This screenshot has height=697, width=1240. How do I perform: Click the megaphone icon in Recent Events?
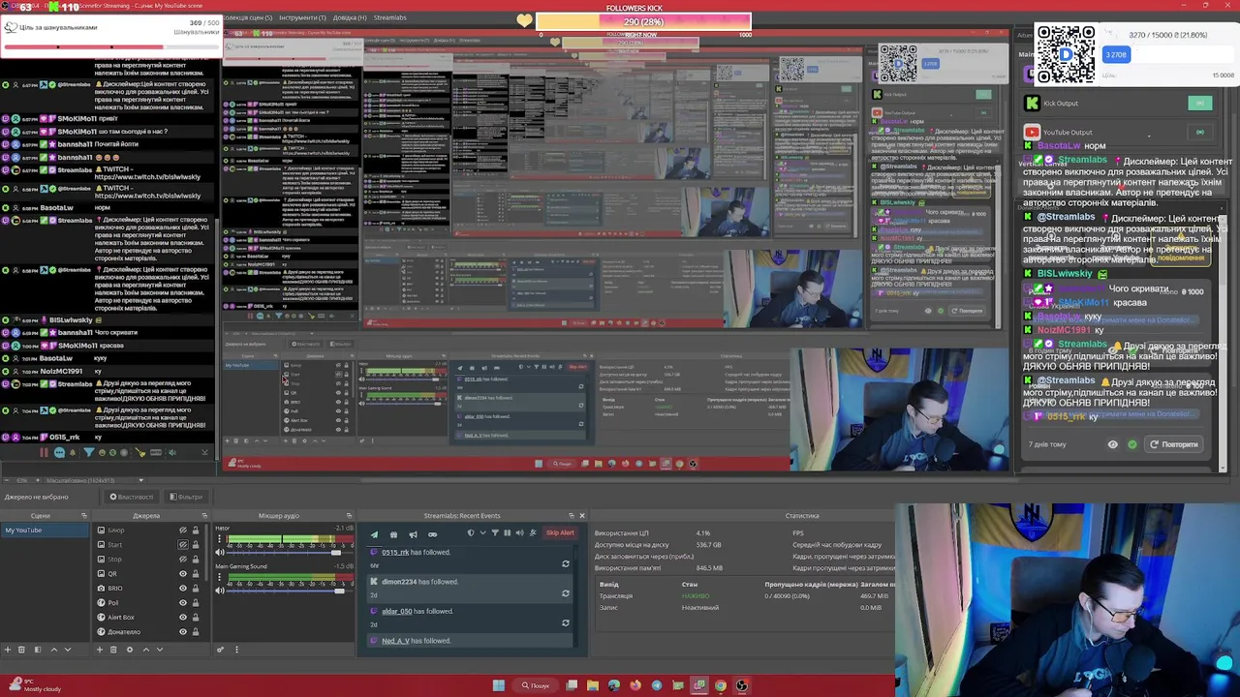[413, 534]
